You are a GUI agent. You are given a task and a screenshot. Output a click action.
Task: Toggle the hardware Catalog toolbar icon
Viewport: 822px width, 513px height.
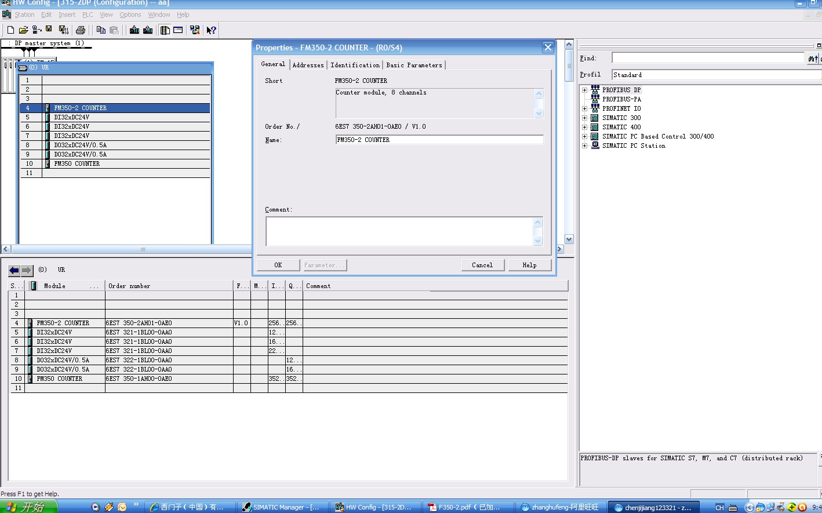165,30
